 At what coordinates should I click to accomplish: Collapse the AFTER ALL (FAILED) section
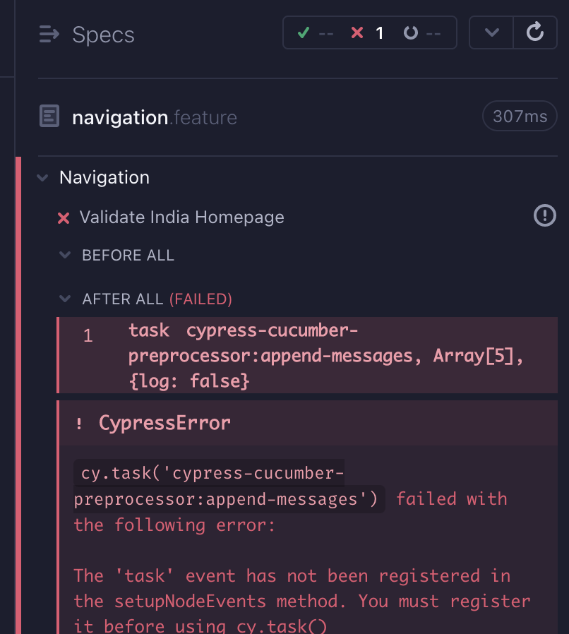(x=65, y=299)
